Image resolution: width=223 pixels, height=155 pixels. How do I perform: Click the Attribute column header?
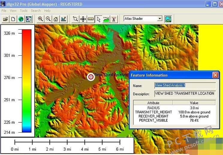tap(153, 103)
